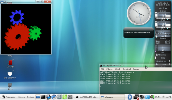
Task: Open the Widok menu in the terminal
Action: tap(117, 69)
